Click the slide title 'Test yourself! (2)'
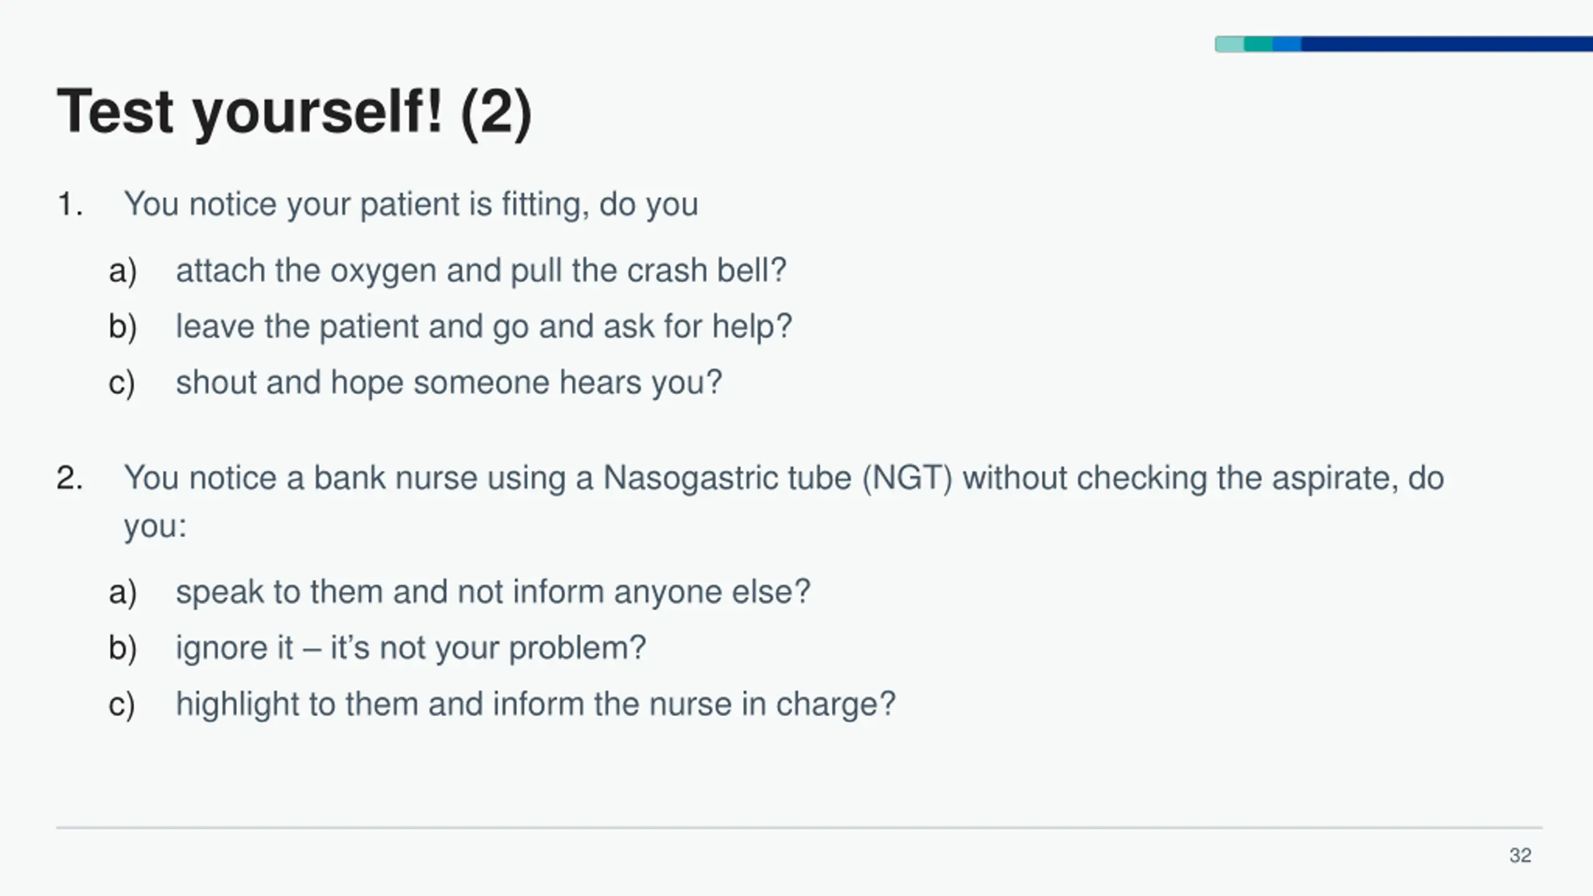1593x896 pixels. click(x=294, y=112)
